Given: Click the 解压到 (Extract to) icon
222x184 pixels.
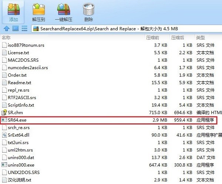Looking at the screenshot, I should [38, 9].
